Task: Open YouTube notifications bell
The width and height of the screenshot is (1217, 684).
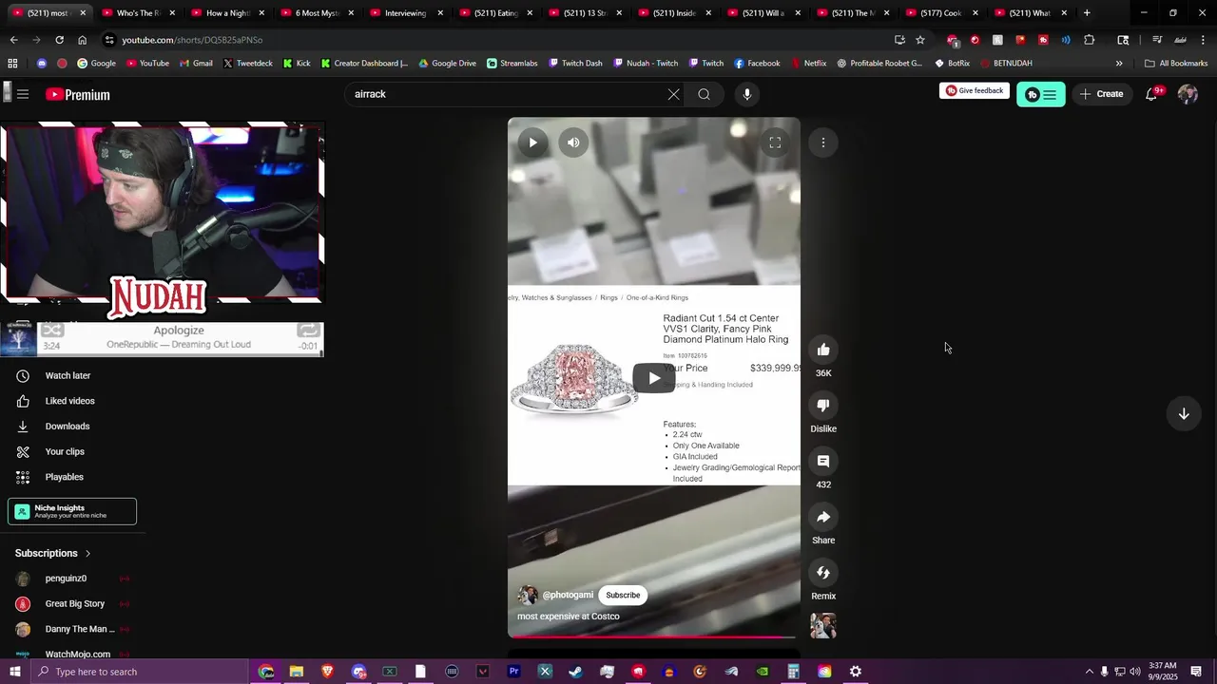Action: tap(1151, 94)
